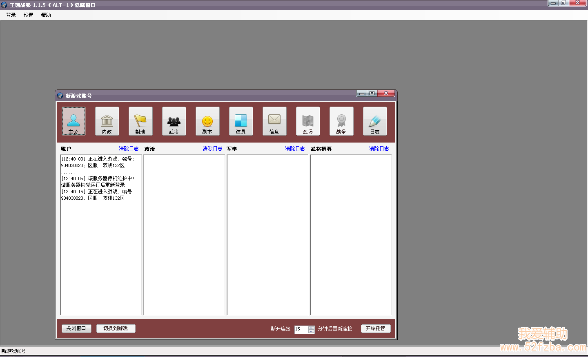Click the 封地 flag icon
Screen dimensions: 588x357
click(140, 121)
